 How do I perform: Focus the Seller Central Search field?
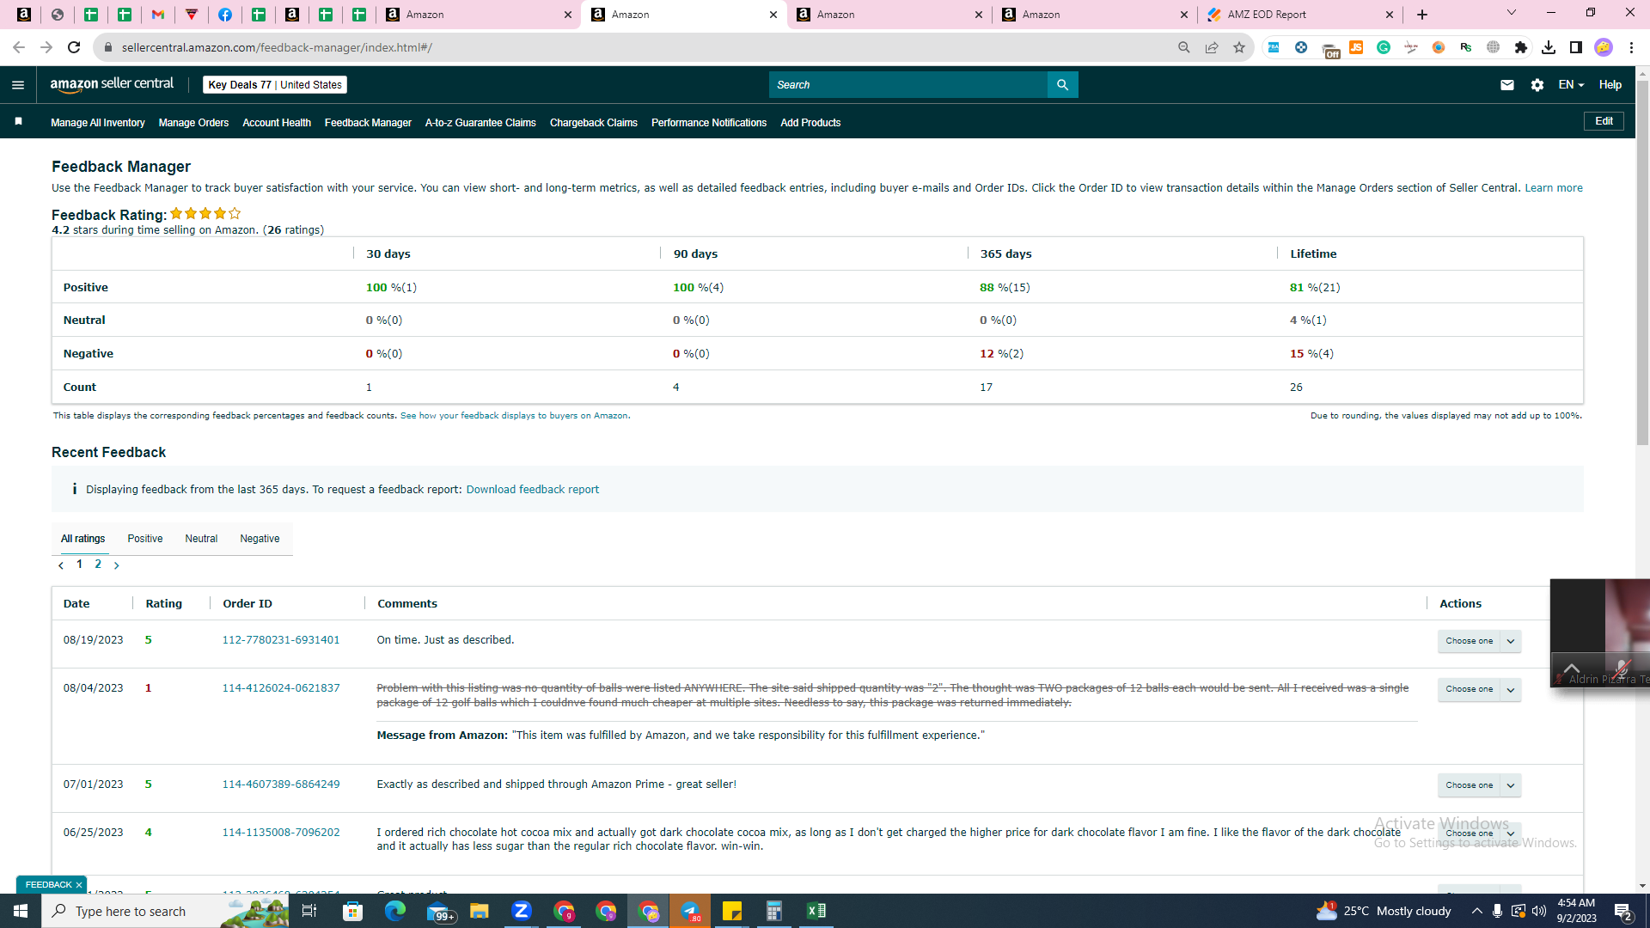(908, 85)
